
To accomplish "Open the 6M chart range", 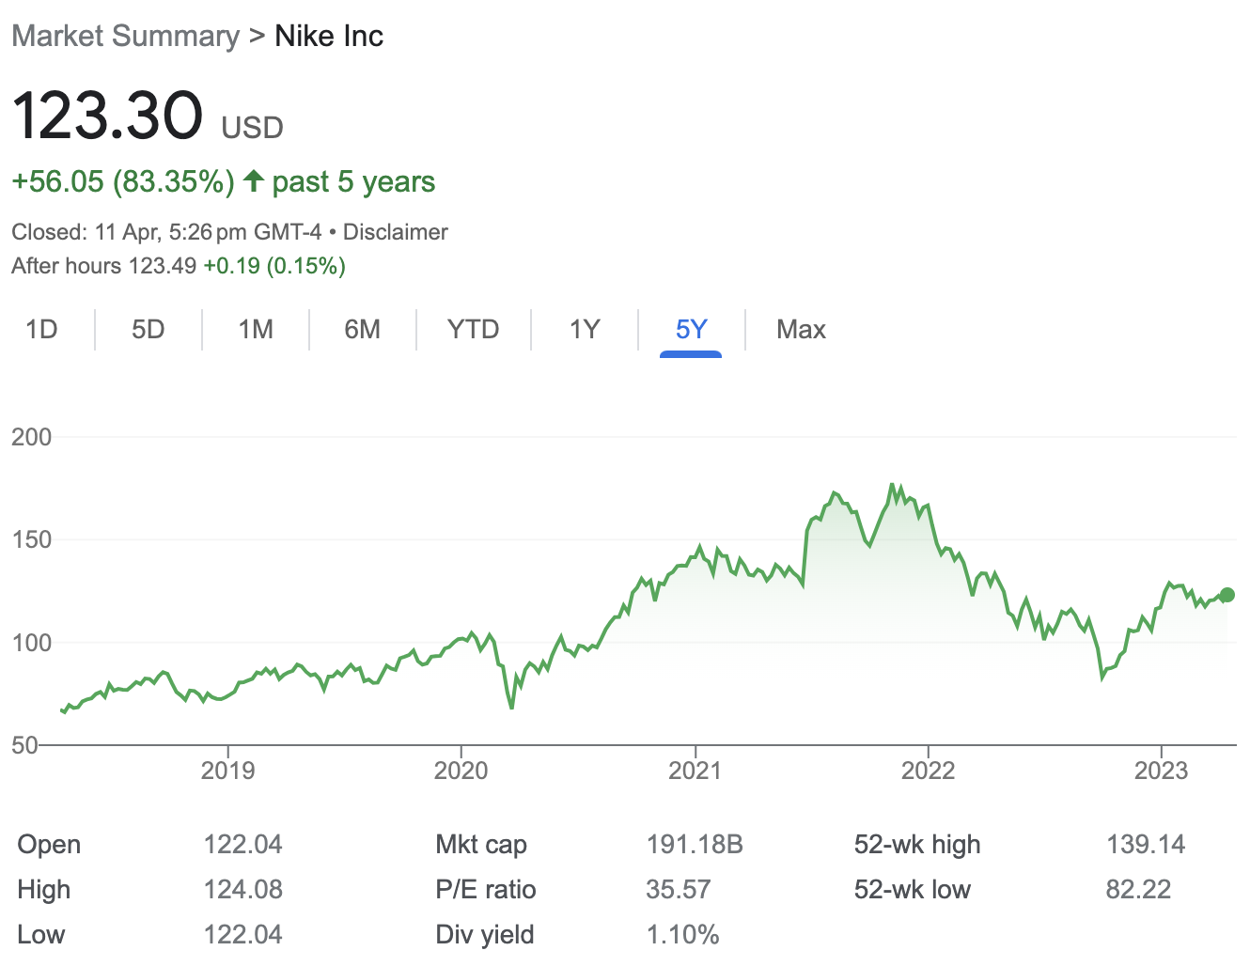I will click(363, 330).
